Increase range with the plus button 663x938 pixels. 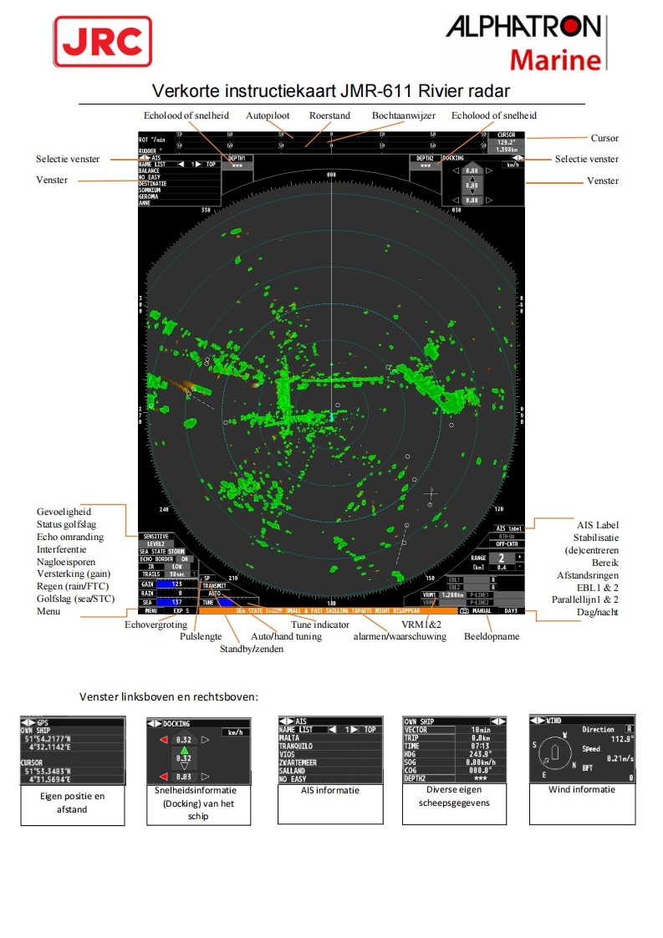(x=520, y=557)
